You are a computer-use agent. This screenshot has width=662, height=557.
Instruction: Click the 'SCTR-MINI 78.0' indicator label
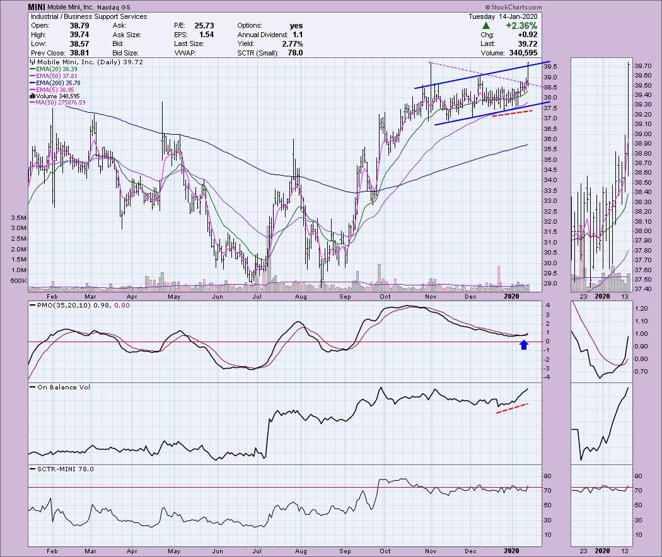61,469
